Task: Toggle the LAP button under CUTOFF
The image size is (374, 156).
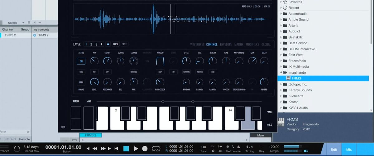Action: point(107,72)
